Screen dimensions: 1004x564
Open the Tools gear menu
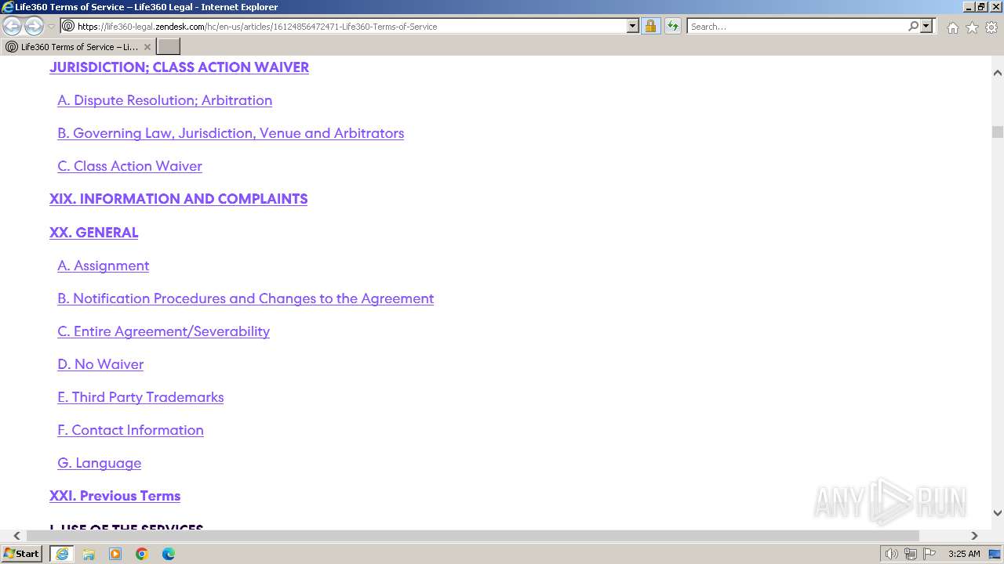[x=991, y=27]
